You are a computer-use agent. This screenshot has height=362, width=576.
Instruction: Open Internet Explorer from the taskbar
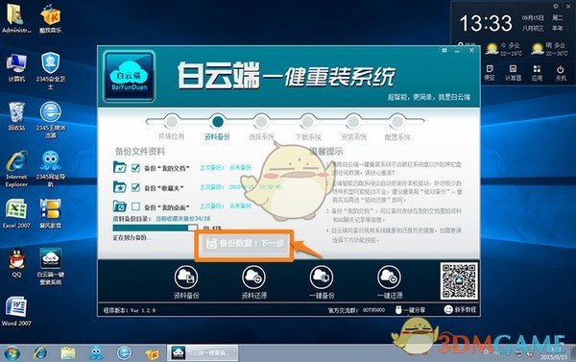pos(39,353)
